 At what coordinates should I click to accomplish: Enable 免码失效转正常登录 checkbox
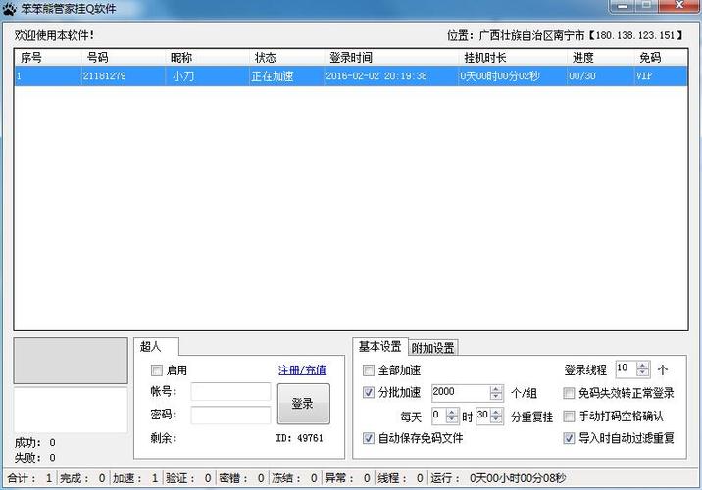(x=570, y=393)
